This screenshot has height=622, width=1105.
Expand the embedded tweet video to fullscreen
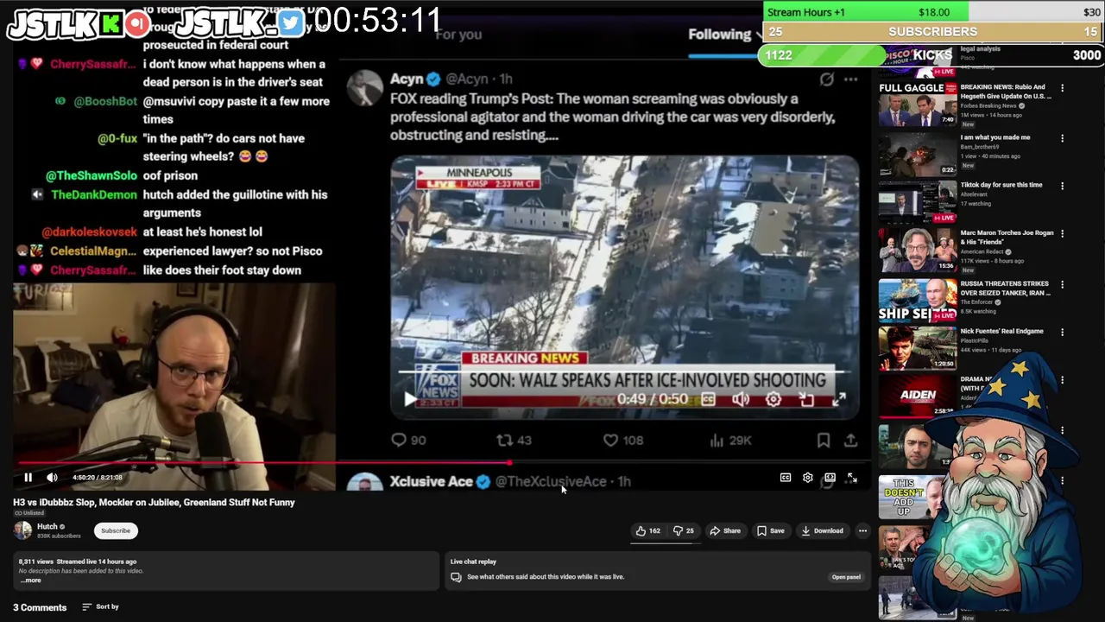[x=839, y=399]
